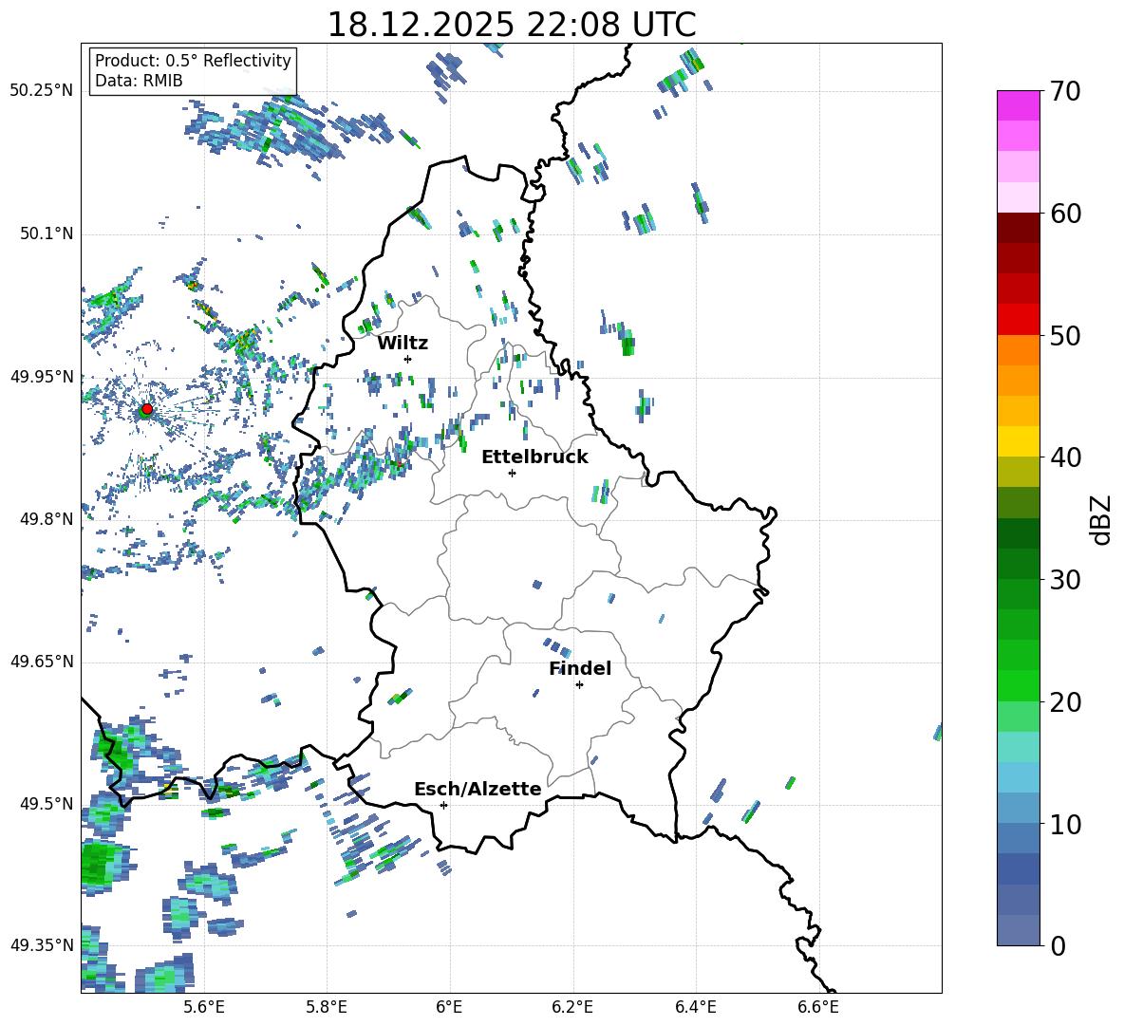Click the Esch/Alzette station cross marker
The image size is (1124, 1026).
point(443,805)
